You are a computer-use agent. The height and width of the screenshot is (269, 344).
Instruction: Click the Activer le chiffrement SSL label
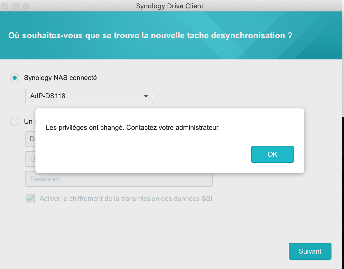click(126, 199)
